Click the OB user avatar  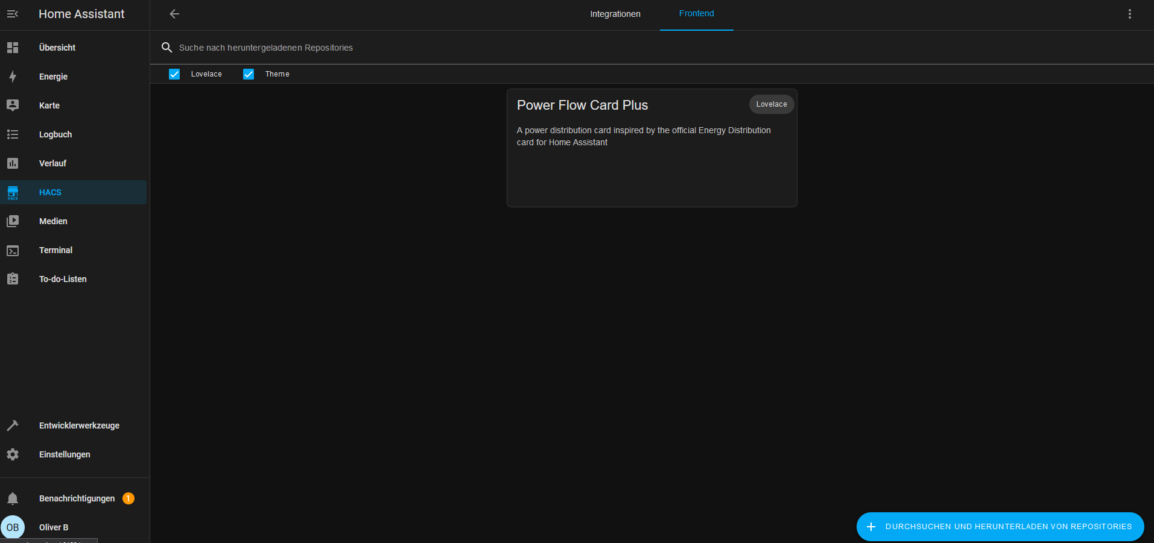(13, 527)
